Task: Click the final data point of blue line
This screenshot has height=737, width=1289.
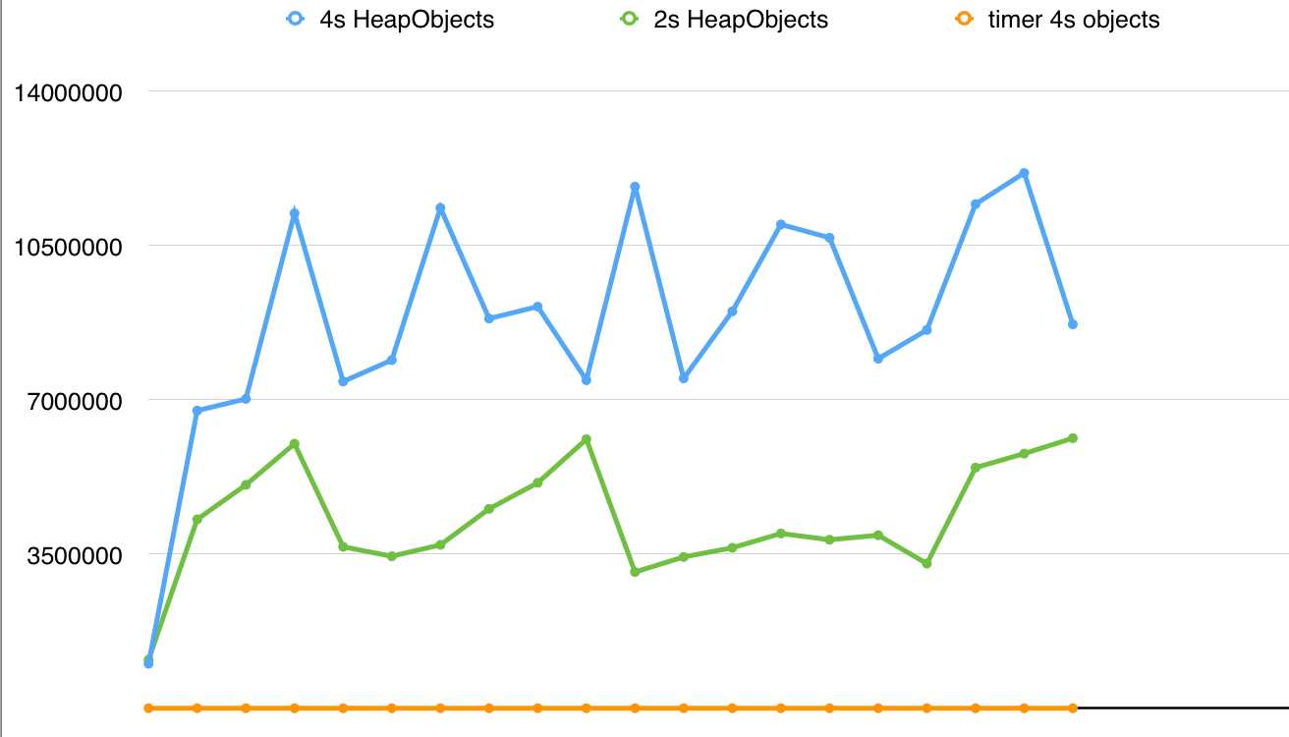Action: point(1073,324)
